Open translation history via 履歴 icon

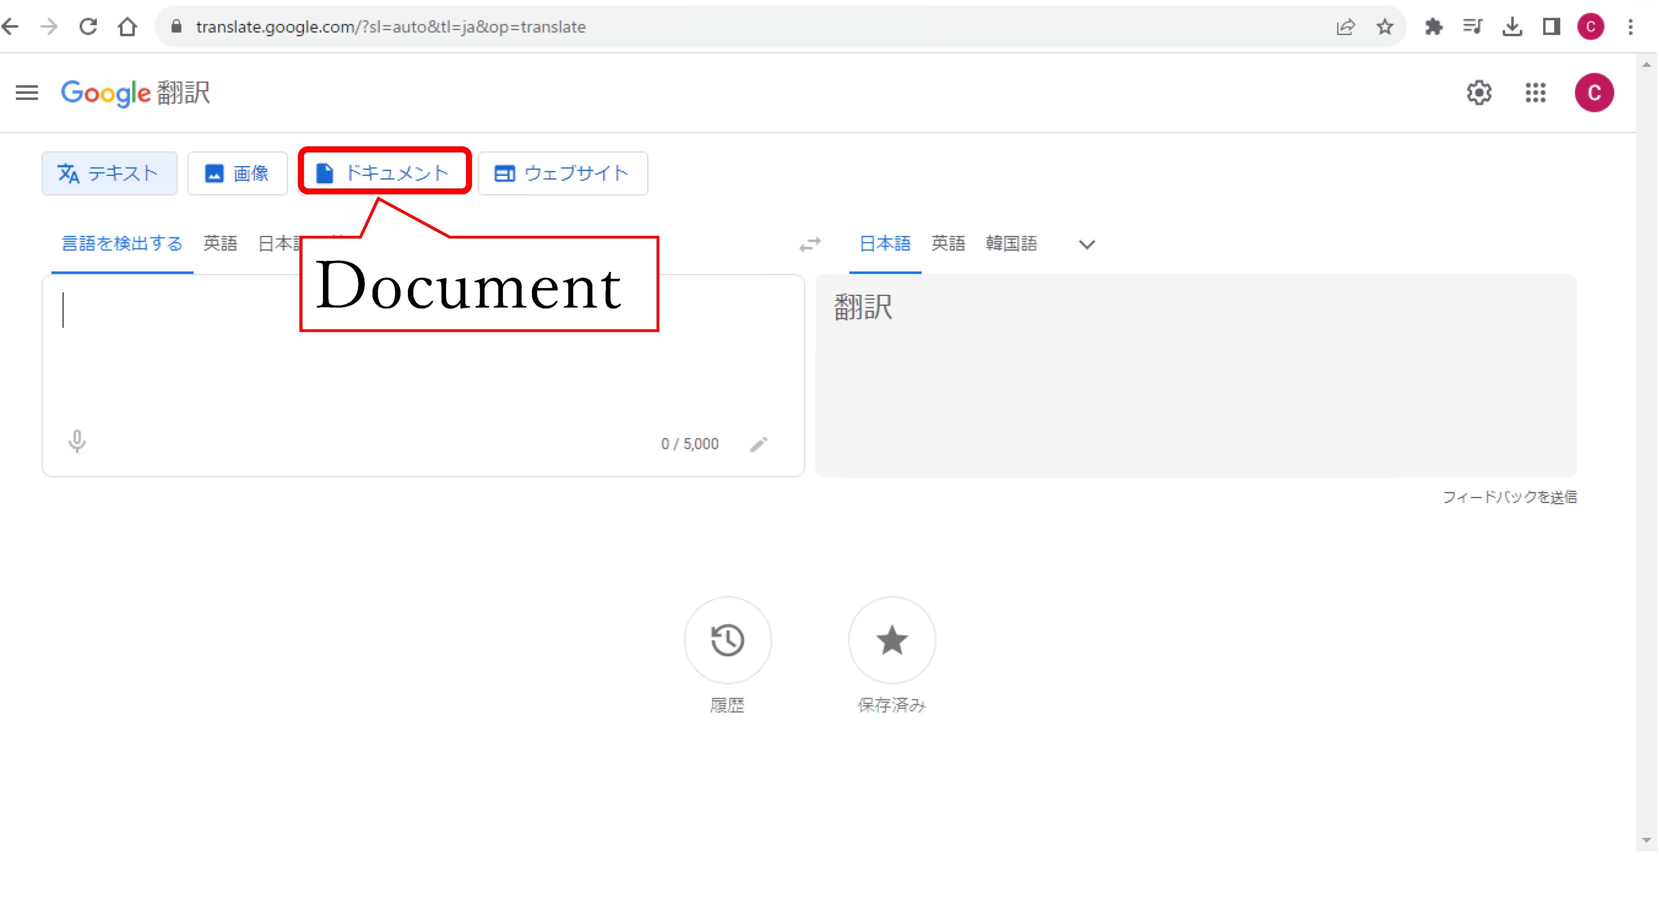point(728,640)
